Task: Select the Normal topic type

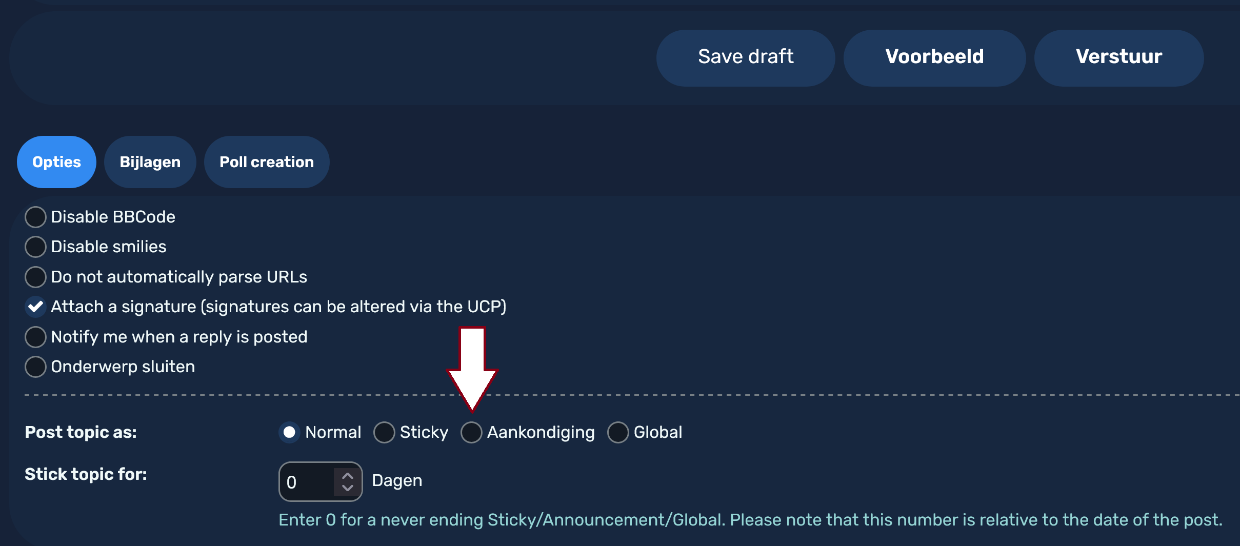Action: pyautogui.click(x=289, y=432)
